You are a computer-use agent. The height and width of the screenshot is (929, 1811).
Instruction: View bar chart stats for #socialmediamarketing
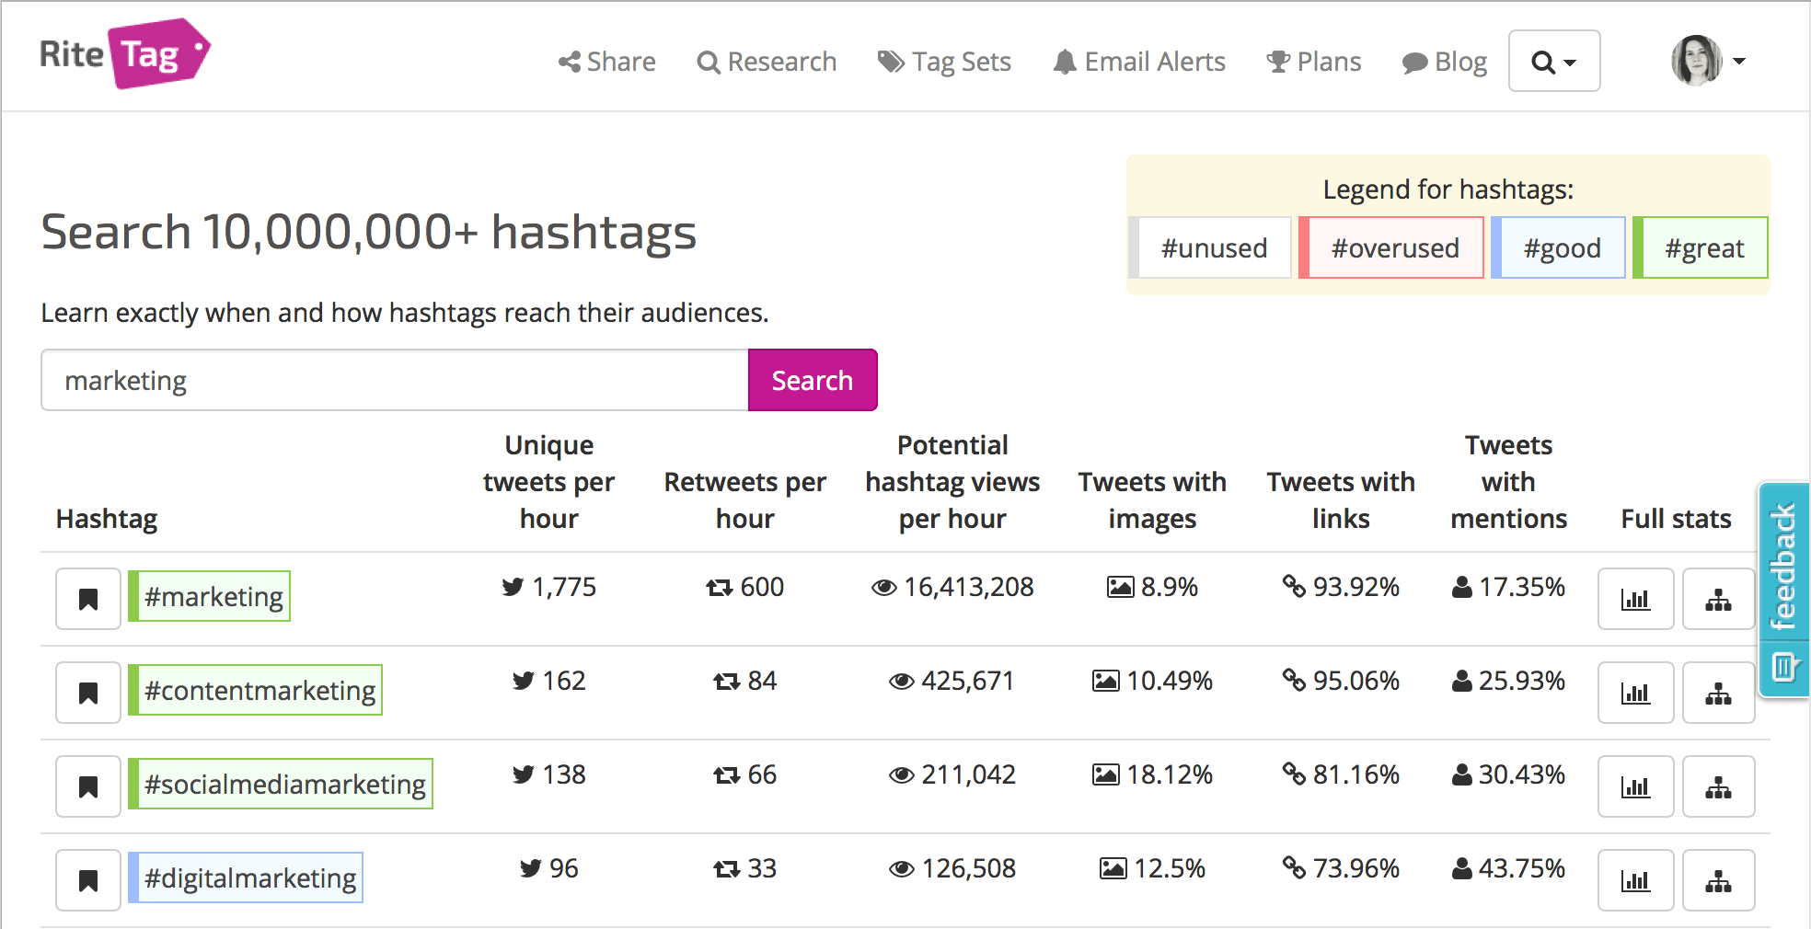(1635, 787)
